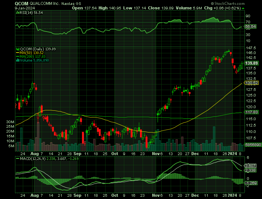Click the Aug label under the price panel
Viewport: 262px width, 199px height.
(x=34, y=154)
